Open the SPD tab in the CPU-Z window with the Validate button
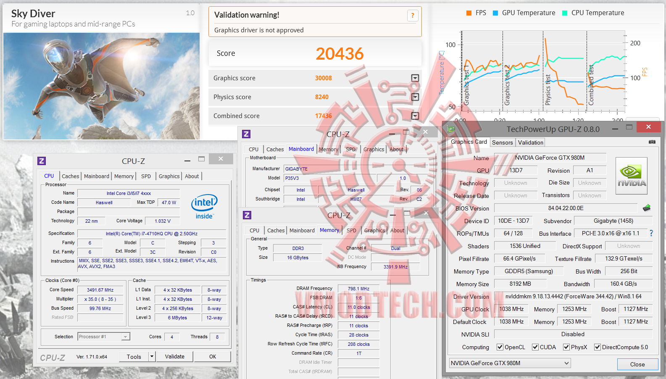Viewport: 666px width, 379px height. 146,176
